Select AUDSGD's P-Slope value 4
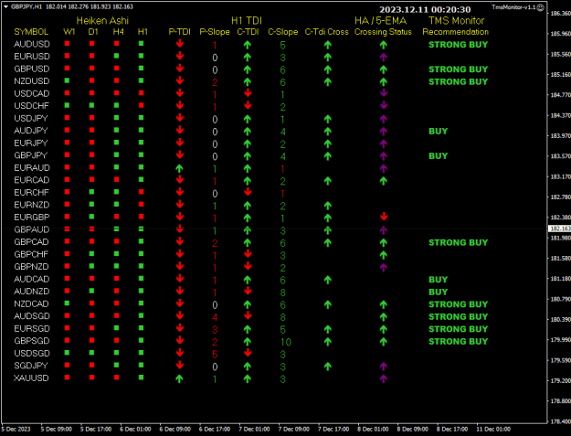The height and width of the screenshot is (436, 571). 215,317
